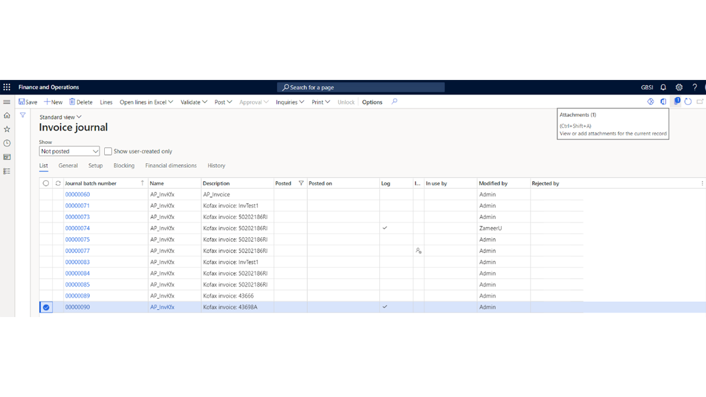Open journal 00000074 link
Screen dimensions: 706x397
[77, 228]
